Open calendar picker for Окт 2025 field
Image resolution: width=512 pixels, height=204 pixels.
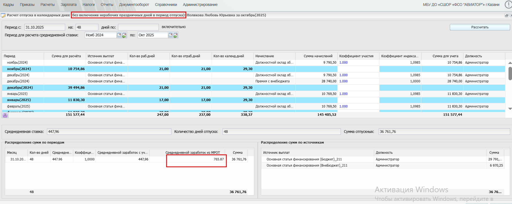coord(171,35)
